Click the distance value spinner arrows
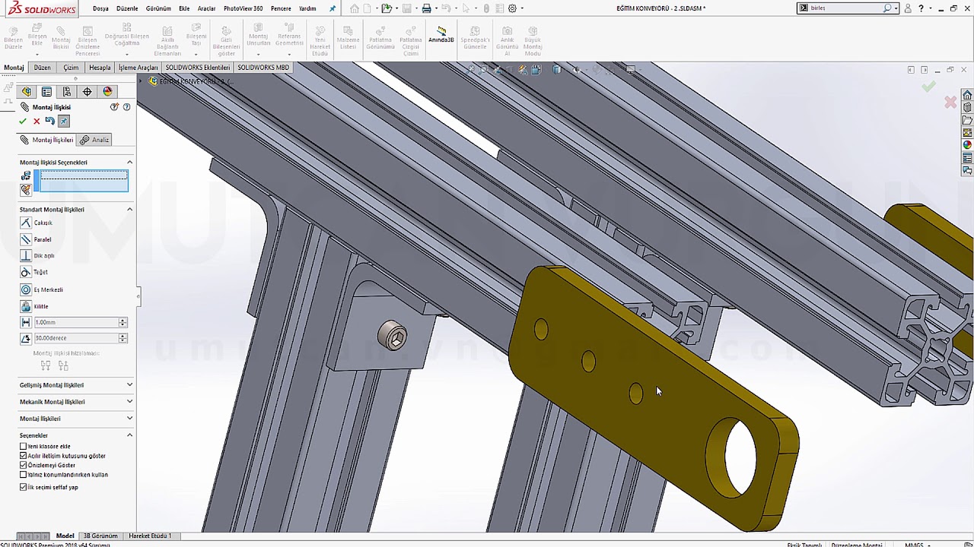The width and height of the screenshot is (974, 547). (x=123, y=322)
